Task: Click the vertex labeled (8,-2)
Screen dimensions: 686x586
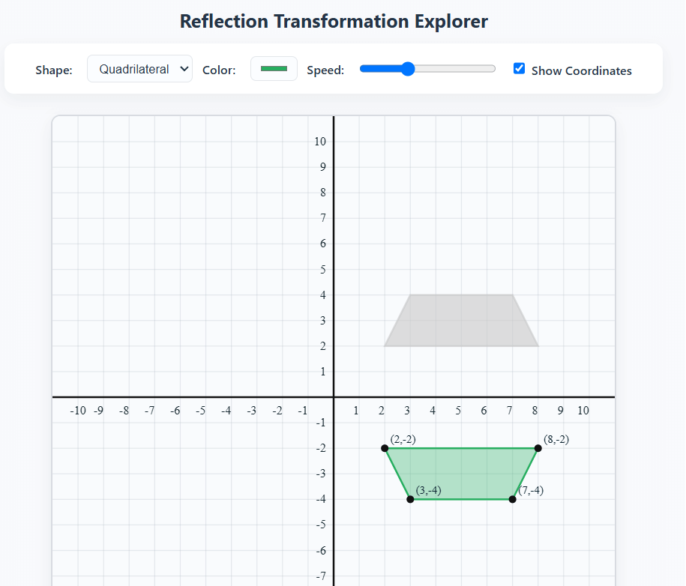Action: (538, 448)
